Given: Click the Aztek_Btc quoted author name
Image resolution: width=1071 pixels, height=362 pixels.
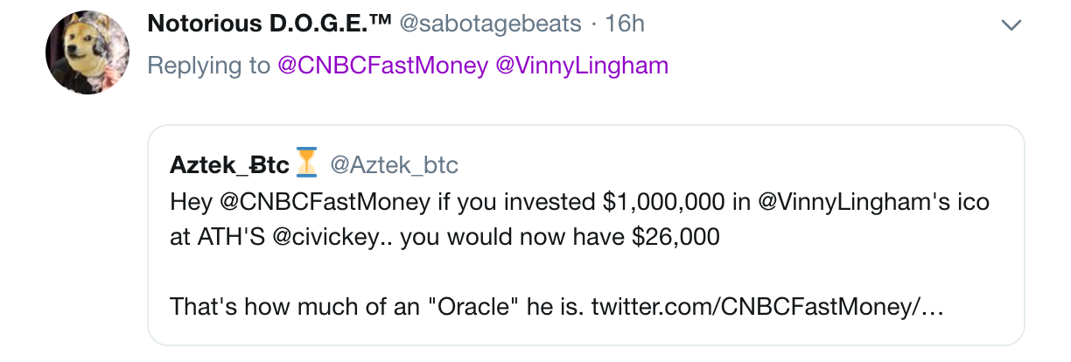Looking at the screenshot, I should click(228, 164).
